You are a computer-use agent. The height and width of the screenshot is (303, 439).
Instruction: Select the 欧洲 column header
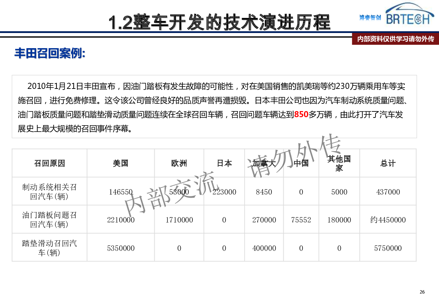point(179,163)
